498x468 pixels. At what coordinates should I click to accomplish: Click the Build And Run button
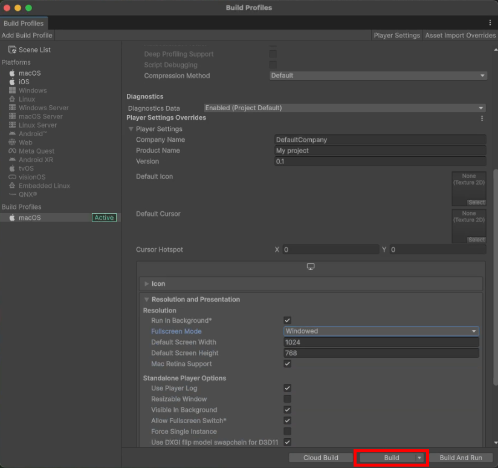pos(461,458)
